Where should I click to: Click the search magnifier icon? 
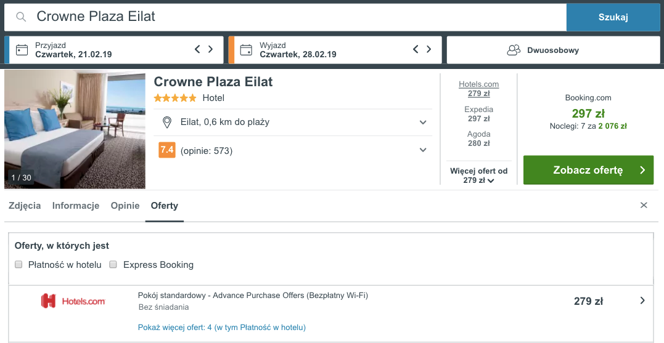click(x=21, y=17)
